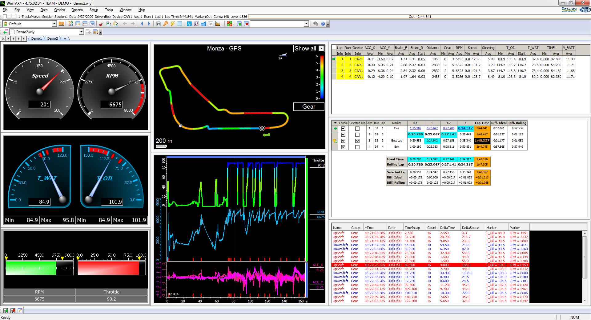The image size is (591, 320).
Task: Add a new tab with plus
Action: [65, 38]
